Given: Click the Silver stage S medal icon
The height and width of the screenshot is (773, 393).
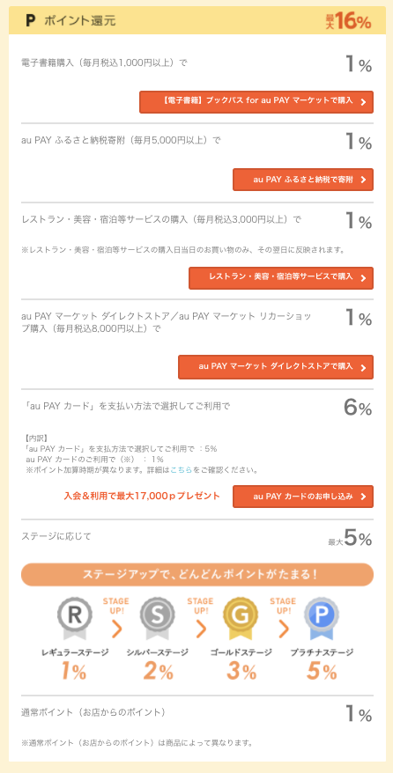Looking at the screenshot, I should coord(158,618).
